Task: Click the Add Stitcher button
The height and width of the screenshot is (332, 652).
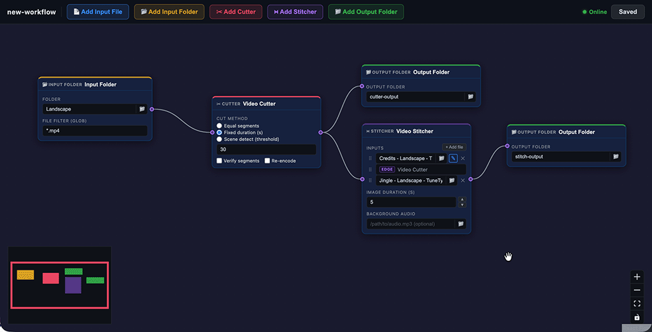Action: [x=295, y=11]
